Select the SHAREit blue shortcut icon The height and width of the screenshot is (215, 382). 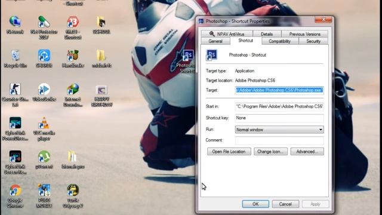click(44, 56)
